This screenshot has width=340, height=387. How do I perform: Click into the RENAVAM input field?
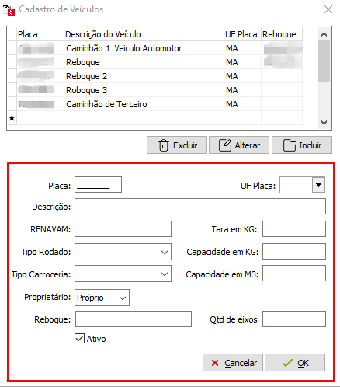tap(123, 229)
